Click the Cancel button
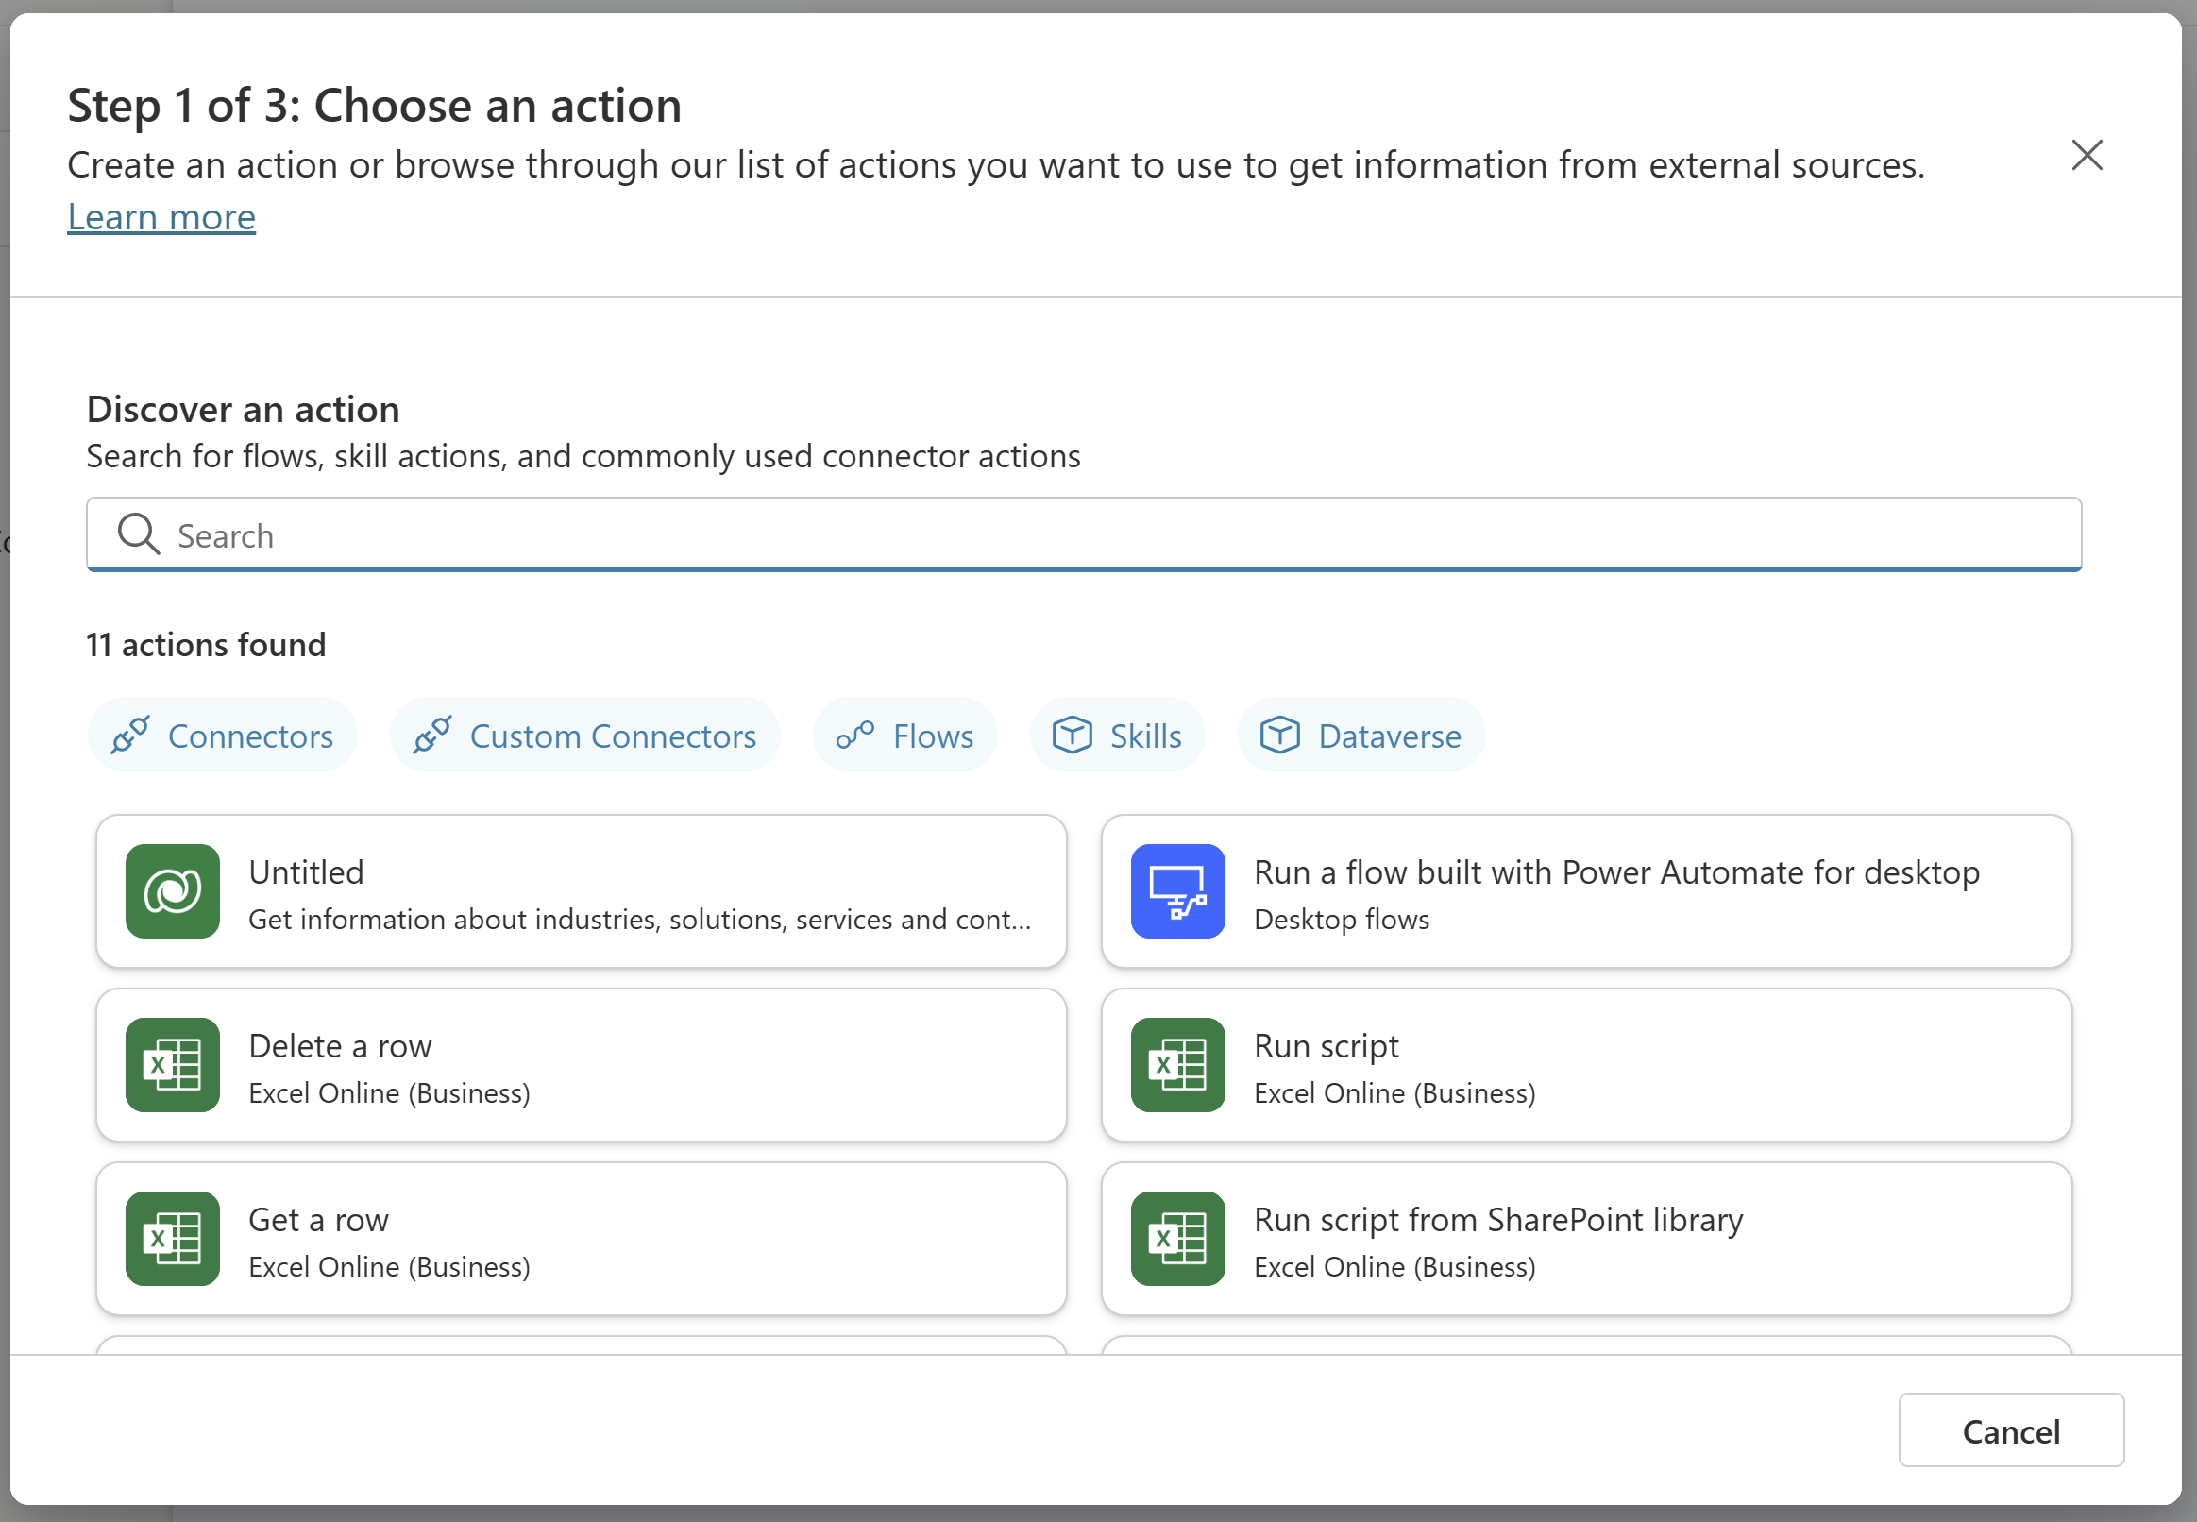2197x1522 pixels. coord(2012,1430)
